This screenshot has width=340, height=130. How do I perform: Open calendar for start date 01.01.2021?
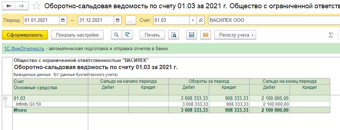pyautogui.click(x=63, y=20)
